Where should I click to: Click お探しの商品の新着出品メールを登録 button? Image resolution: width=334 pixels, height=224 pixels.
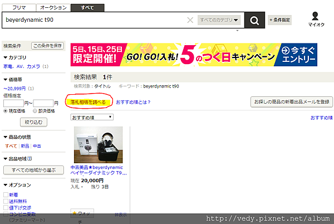292,102
